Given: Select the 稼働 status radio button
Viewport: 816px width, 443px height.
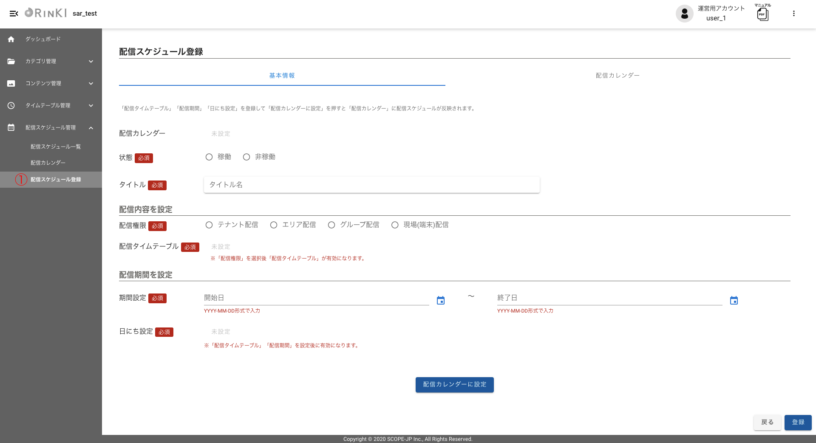Looking at the screenshot, I should pos(209,157).
